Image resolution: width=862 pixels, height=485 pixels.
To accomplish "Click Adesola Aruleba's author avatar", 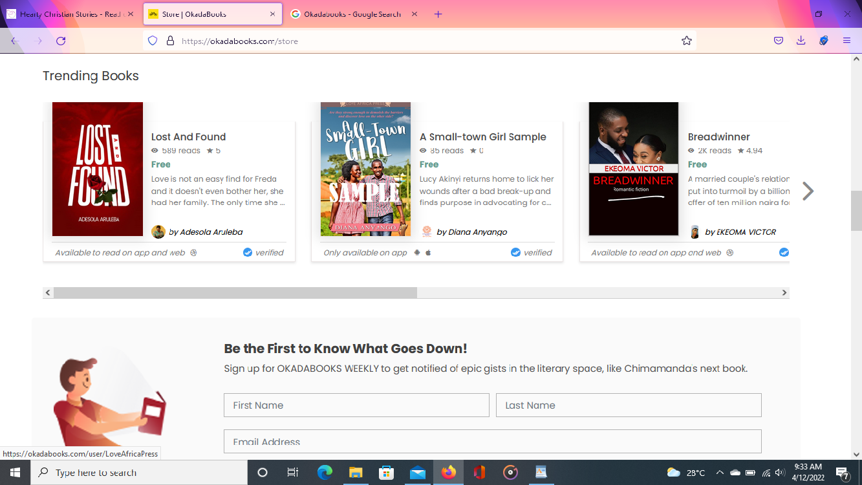I will click(158, 232).
